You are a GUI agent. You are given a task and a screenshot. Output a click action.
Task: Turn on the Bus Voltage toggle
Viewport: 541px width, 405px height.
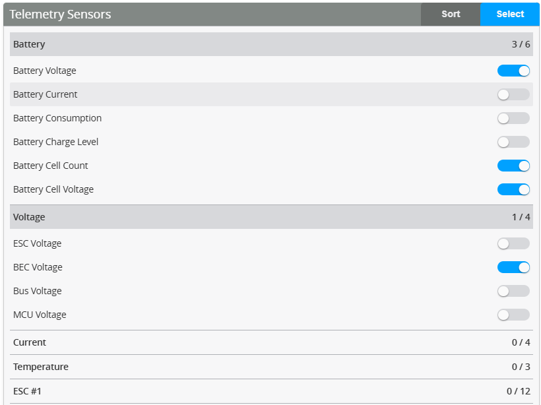(513, 291)
